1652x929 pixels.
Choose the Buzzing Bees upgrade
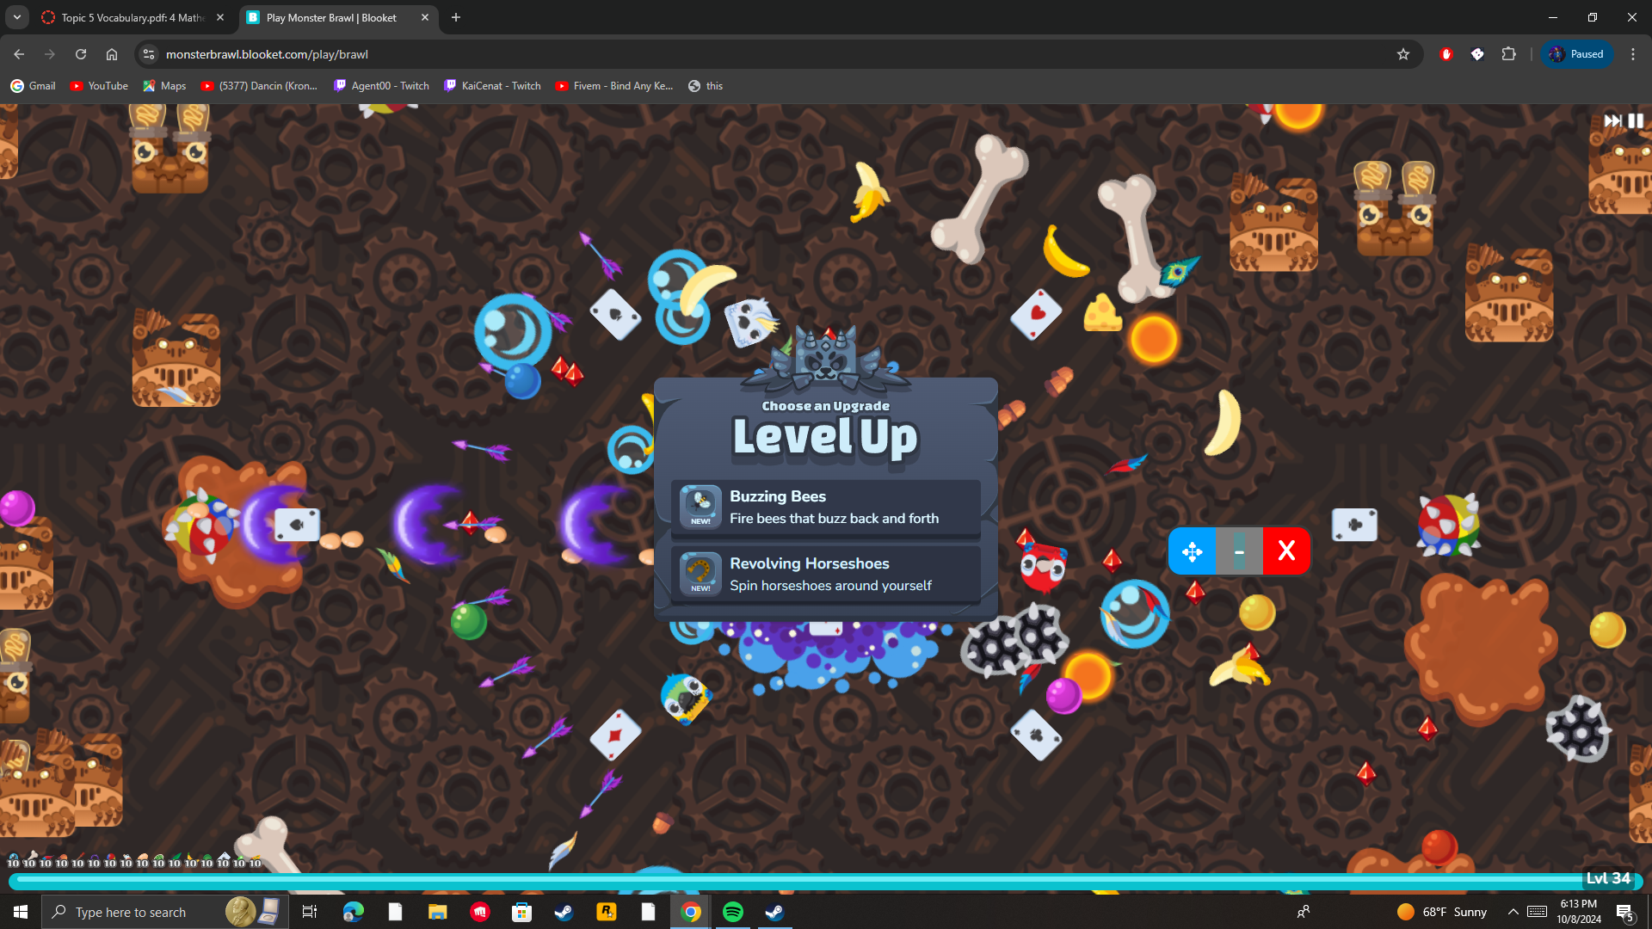825,508
